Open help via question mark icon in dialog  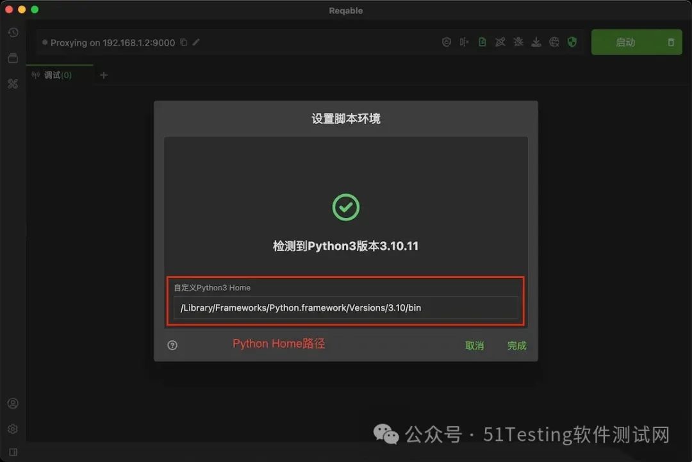(172, 345)
